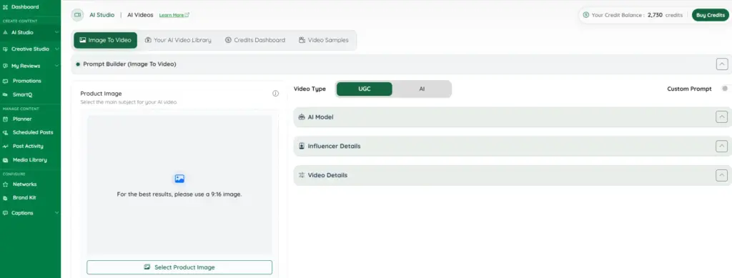
Task: Click the AI Studio breadcrumb text
Action: point(102,15)
